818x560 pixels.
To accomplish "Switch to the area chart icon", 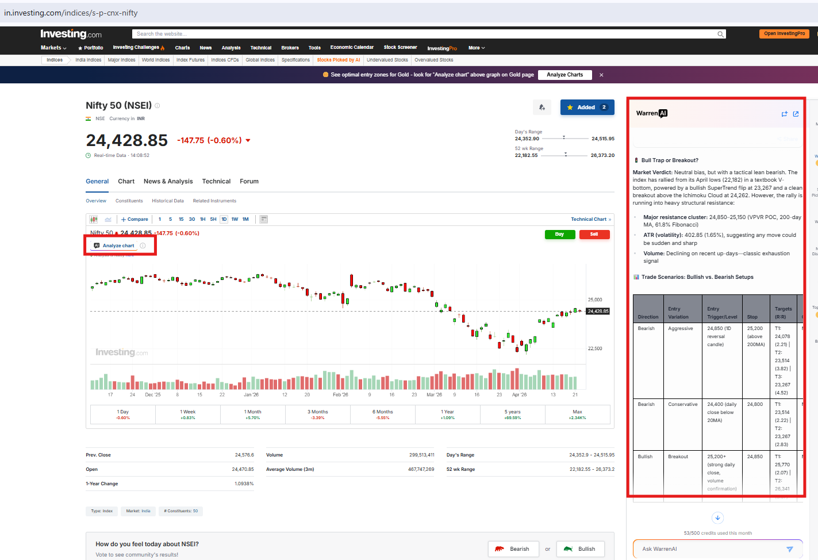I will 108,219.
